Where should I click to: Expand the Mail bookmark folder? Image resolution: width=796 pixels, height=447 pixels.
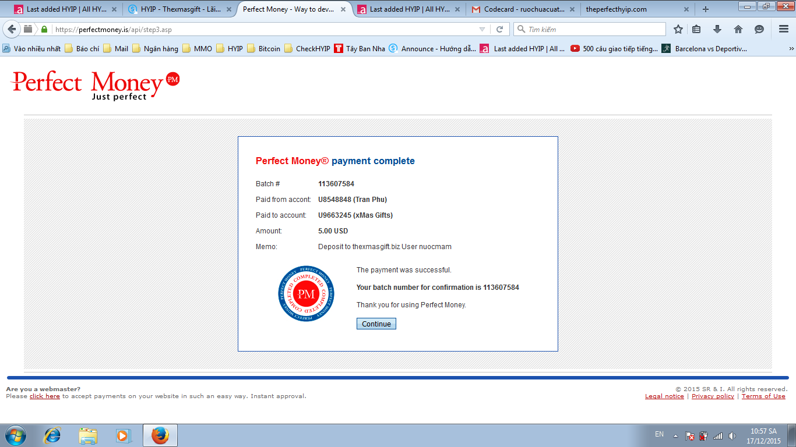[x=116, y=49]
